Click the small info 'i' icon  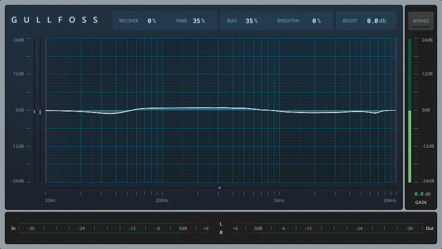coord(40,112)
